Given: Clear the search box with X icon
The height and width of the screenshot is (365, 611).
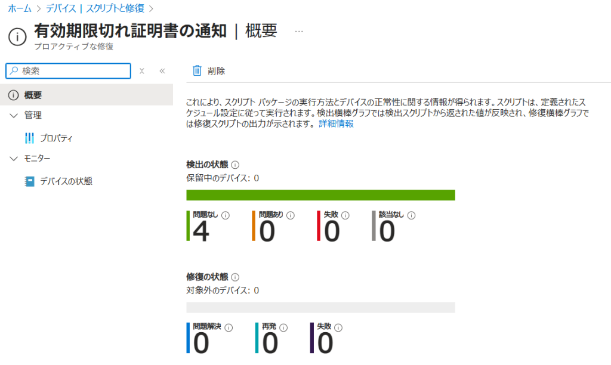Looking at the screenshot, I should 142,71.
